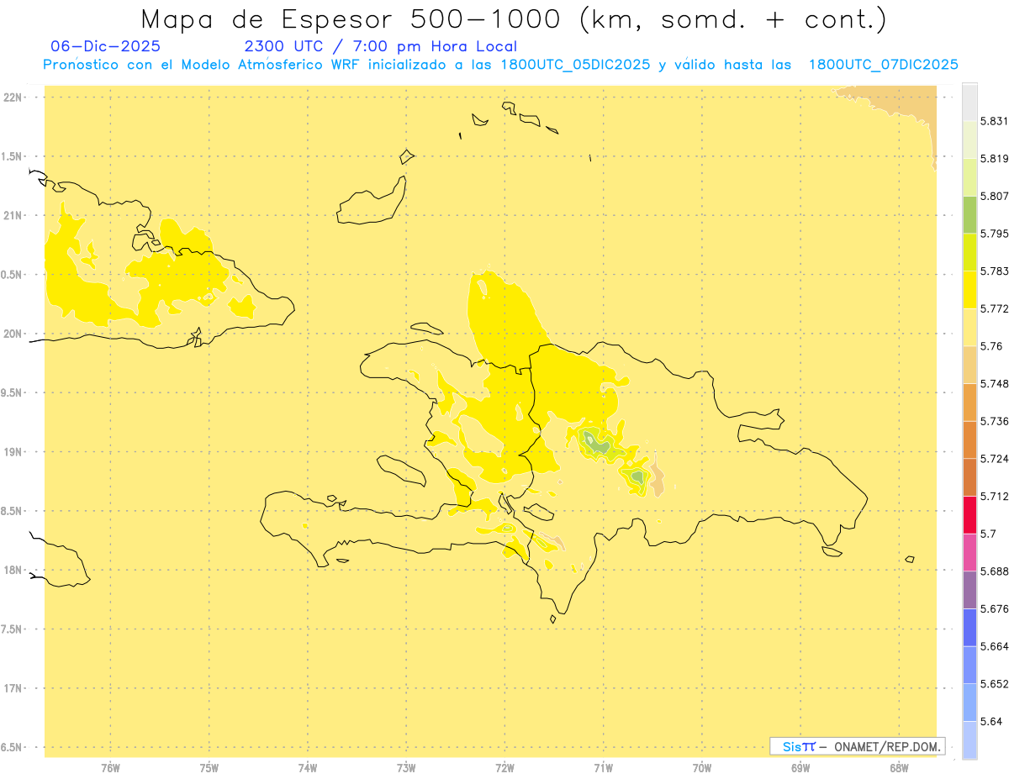1009x779 pixels.
Task: Select the pink colorbar segment between 5.688 and 5.7
Action: pos(969,552)
